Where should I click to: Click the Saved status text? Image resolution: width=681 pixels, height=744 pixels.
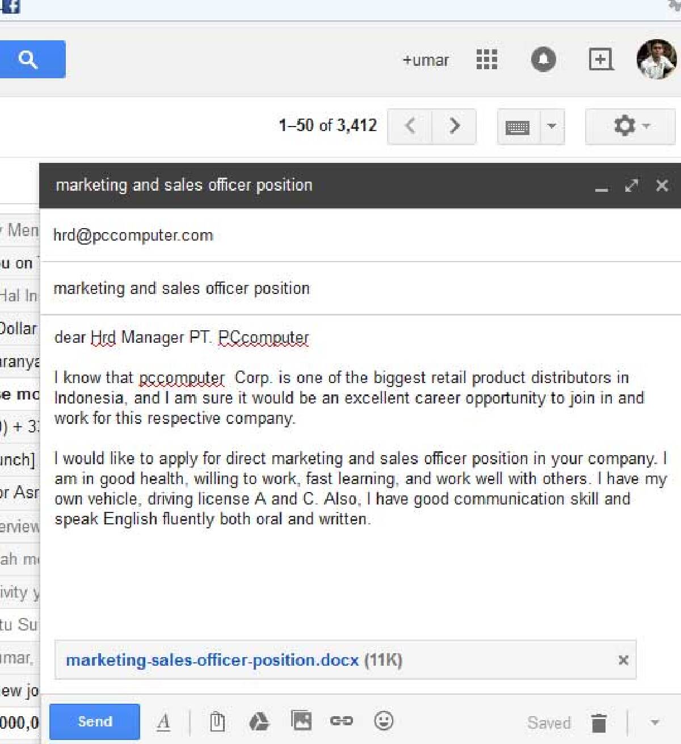549,723
